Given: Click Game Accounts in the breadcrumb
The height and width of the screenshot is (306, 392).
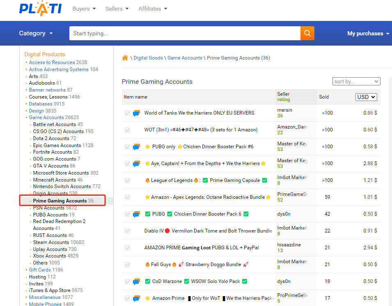Looking at the screenshot, I should point(185,58).
